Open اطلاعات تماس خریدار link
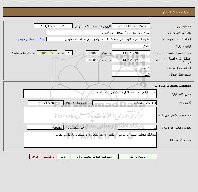Screen dimensions: 198x192 (x=31, y=39)
